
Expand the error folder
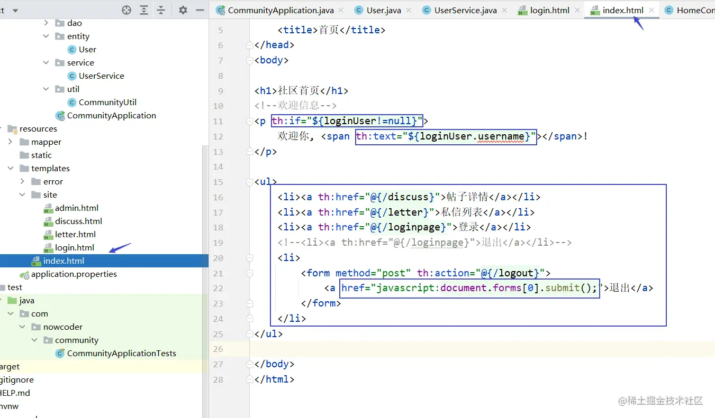[x=22, y=181]
